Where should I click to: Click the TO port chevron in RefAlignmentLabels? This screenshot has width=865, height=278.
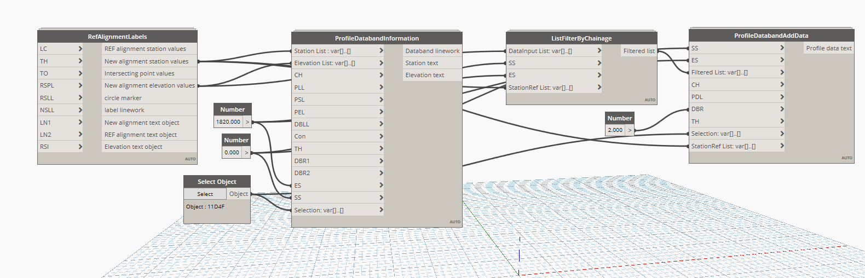(80, 73)
